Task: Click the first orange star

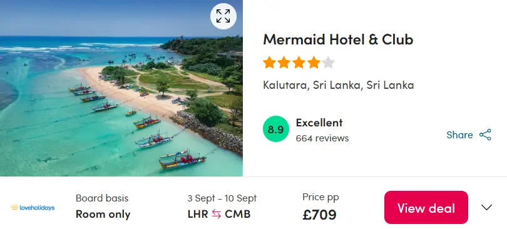Action: (x=269, y=63)
